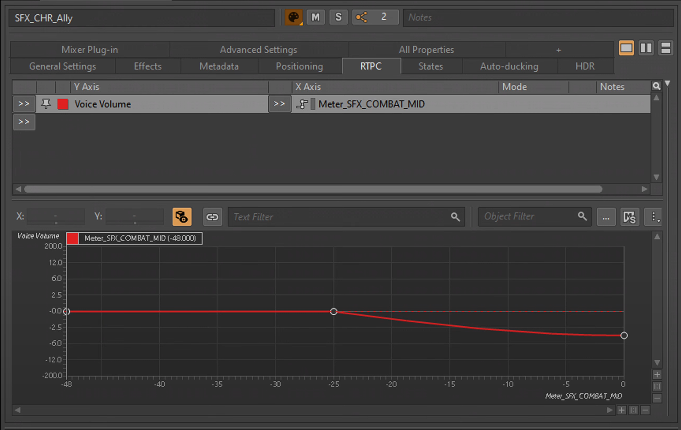
Task: Switch to side-by-side split panel layout
Action: tap(646, 48)
